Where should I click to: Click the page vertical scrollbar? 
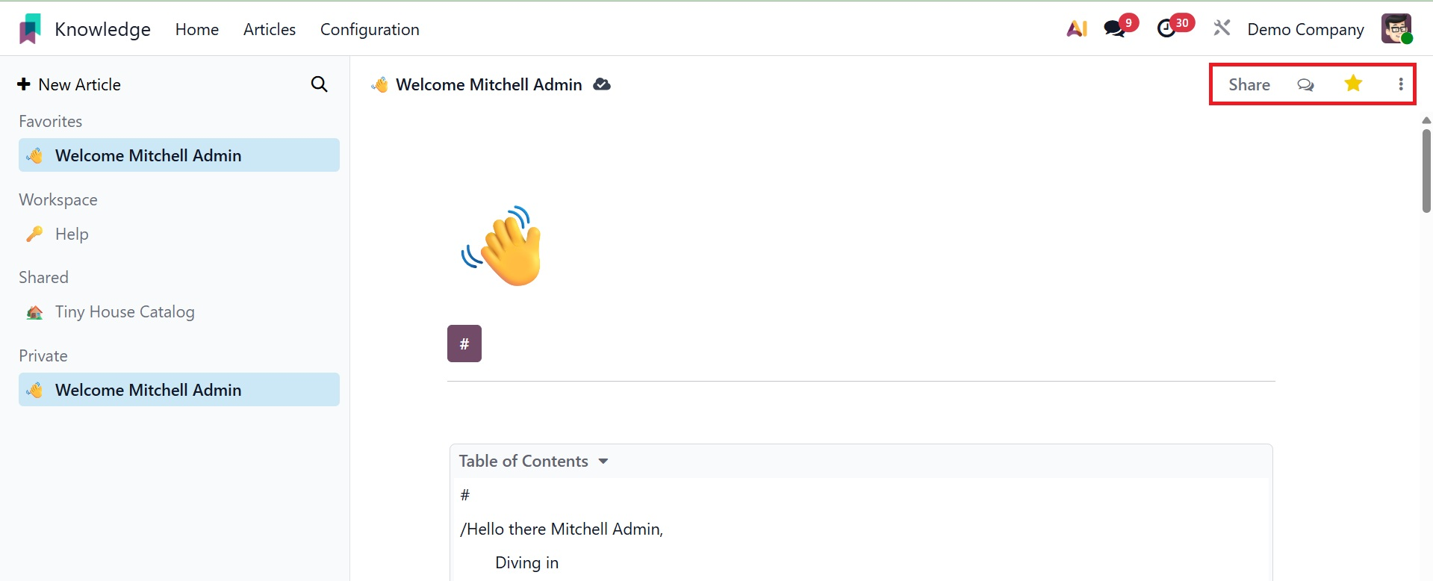1426,172
